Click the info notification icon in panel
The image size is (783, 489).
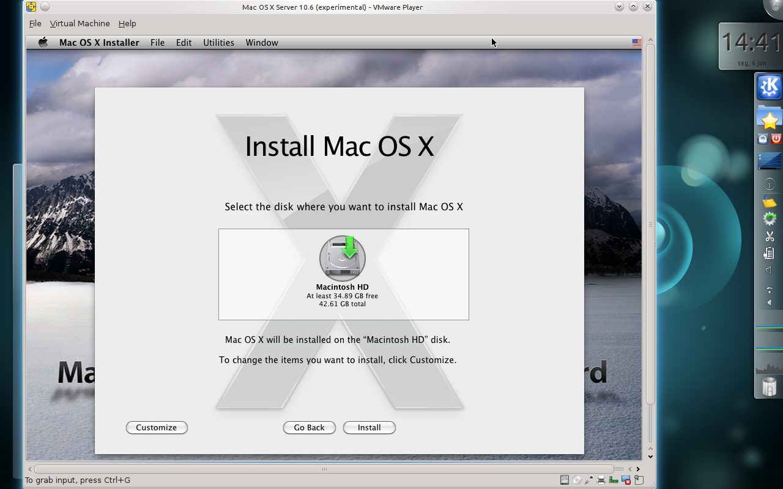click(770, 184)
